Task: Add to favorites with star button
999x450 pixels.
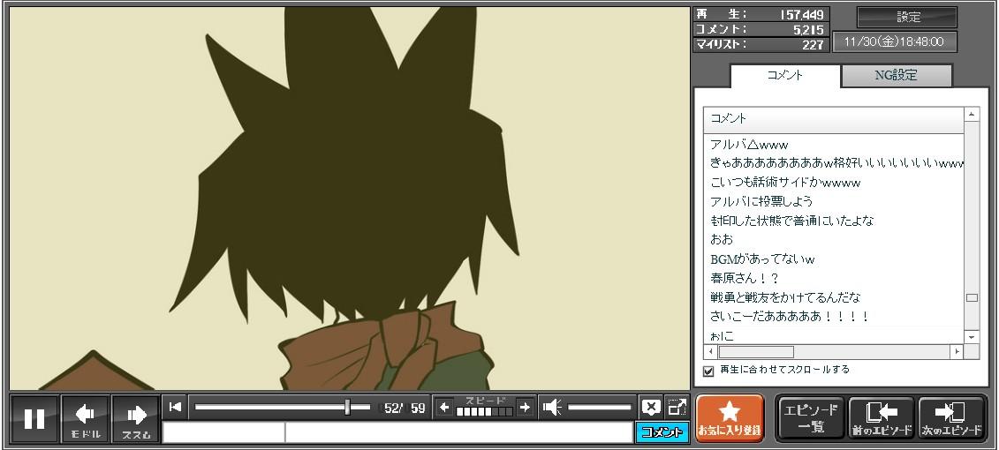Action: point(729,417)
